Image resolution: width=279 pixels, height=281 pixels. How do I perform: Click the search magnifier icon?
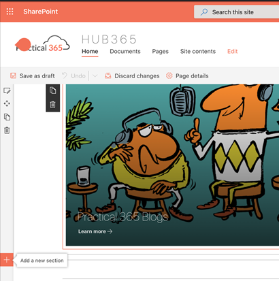(x=204, y=12)
